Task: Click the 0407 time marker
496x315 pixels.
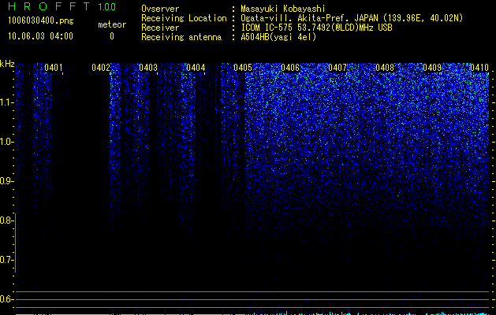Action: pyautogui.click(x=338, y=68)
